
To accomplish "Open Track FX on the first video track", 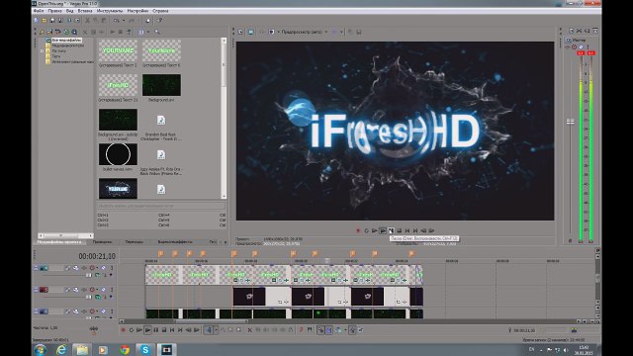I will 84,268.
